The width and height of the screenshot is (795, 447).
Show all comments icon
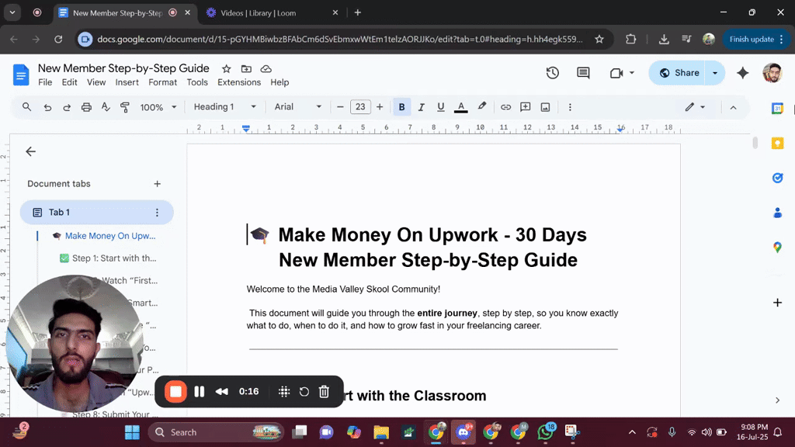pyautogui.click(x=583, y=73)
